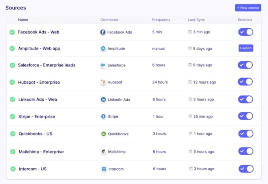Viewport: 268px width, 184px height.
Task: Click calendar icon beside 5 hours ago
Action: (x=191, y=151)
